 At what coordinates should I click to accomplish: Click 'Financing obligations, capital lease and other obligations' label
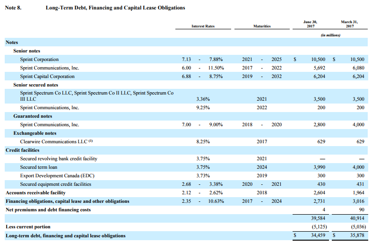click(68, 201)
